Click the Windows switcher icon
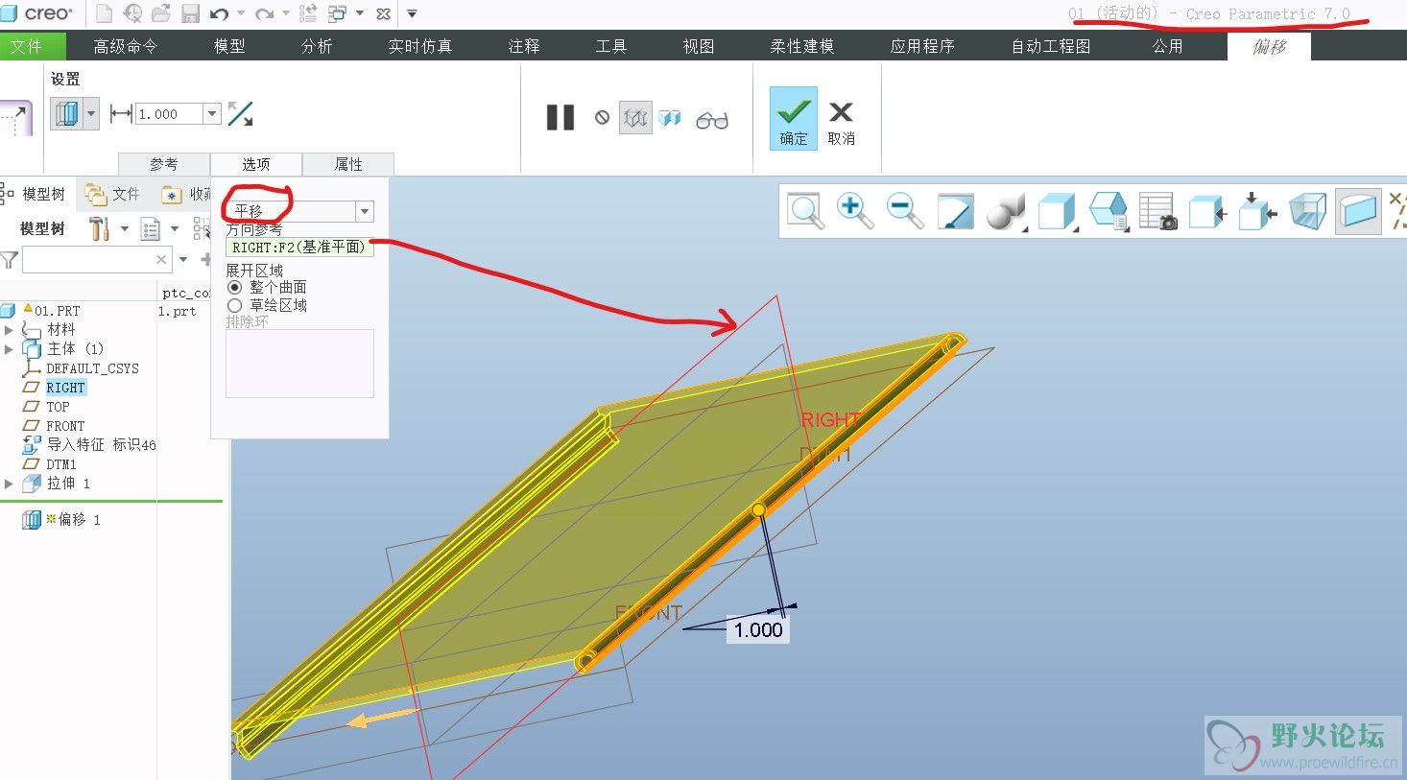1407x780 pixels. (x=337, y=13)
